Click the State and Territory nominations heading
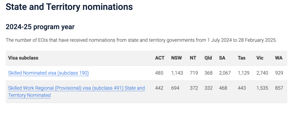Image resolution: width=288 pixels, height=125 pixels. (69, 7)
